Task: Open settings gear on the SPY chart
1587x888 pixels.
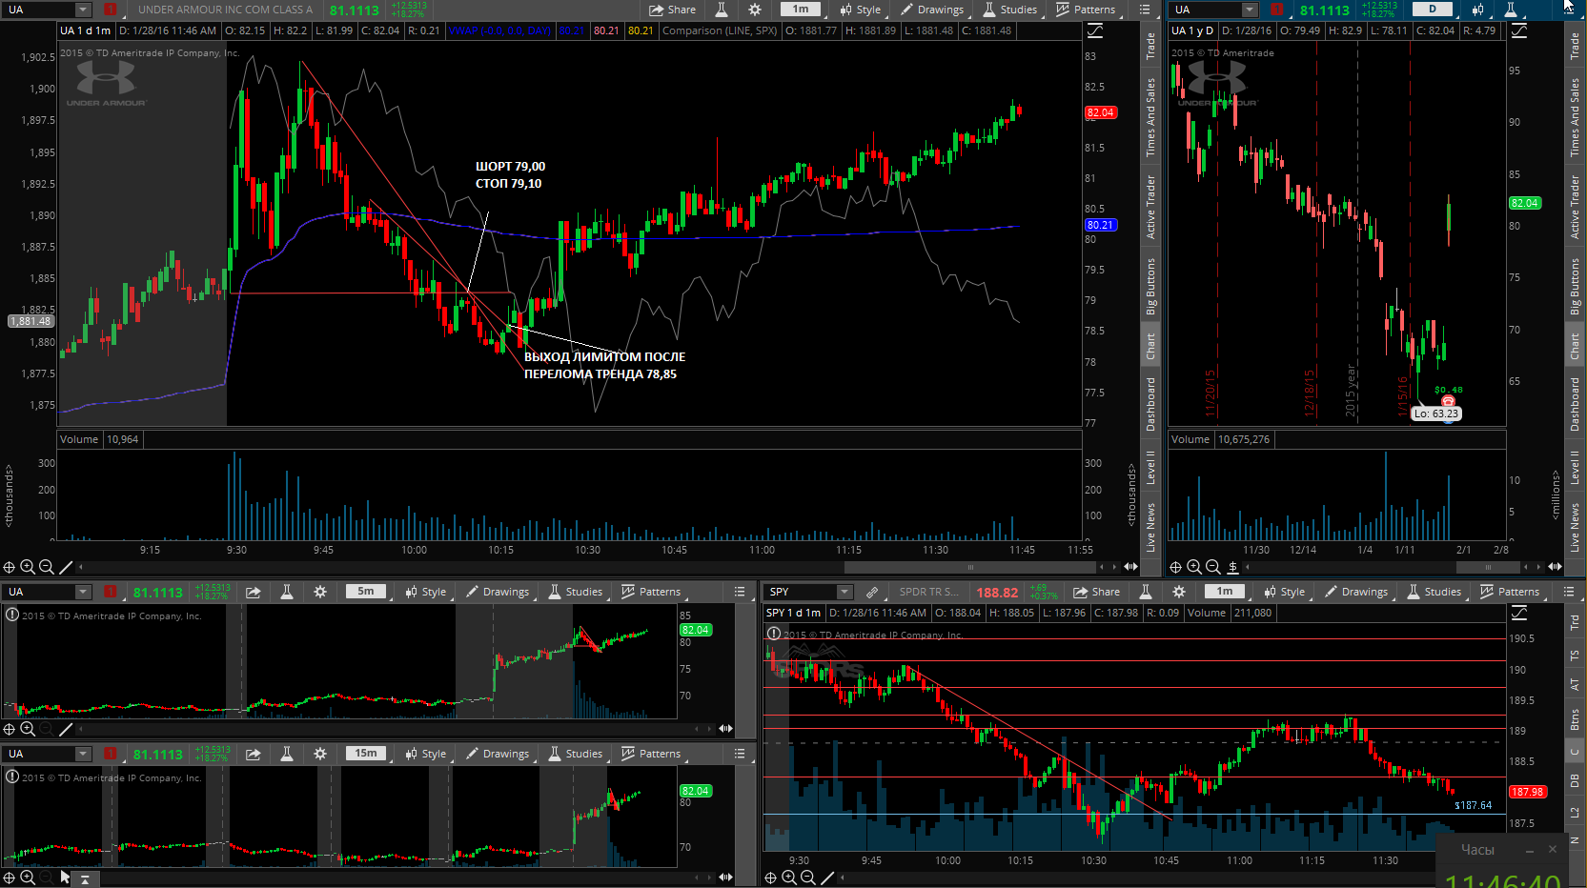Action: (1179, 592)
